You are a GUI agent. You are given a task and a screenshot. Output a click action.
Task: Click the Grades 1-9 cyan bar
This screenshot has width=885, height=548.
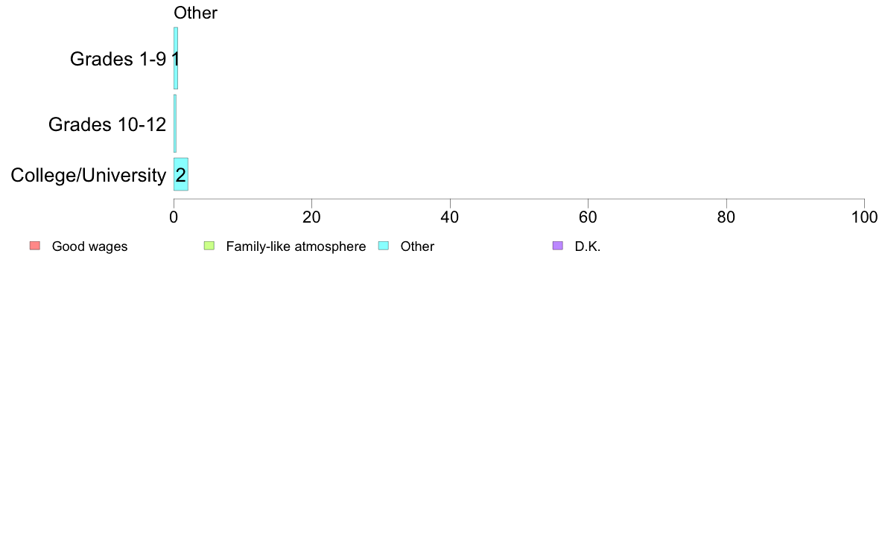[176, 58]
